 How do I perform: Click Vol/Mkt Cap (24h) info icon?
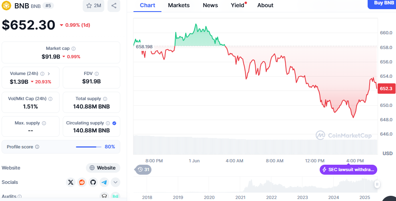(50, 99)
